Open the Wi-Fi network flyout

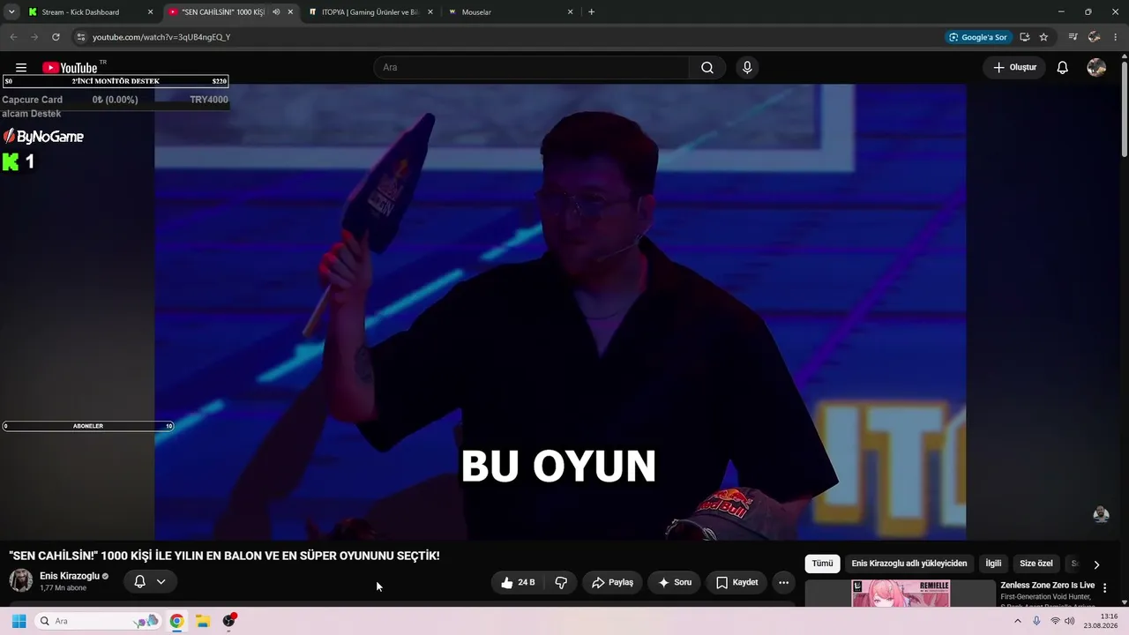pyautogui.click(x=1055, y=621)
